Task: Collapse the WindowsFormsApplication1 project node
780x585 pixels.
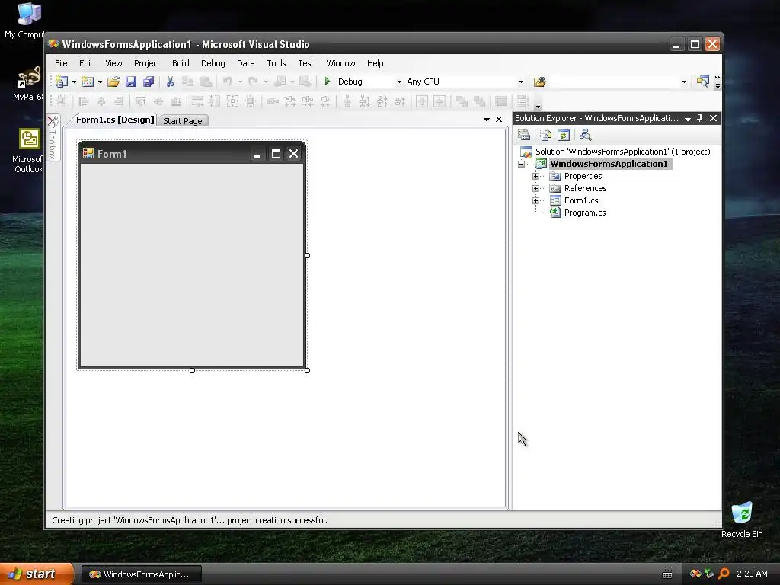Action: coord(521,164)
